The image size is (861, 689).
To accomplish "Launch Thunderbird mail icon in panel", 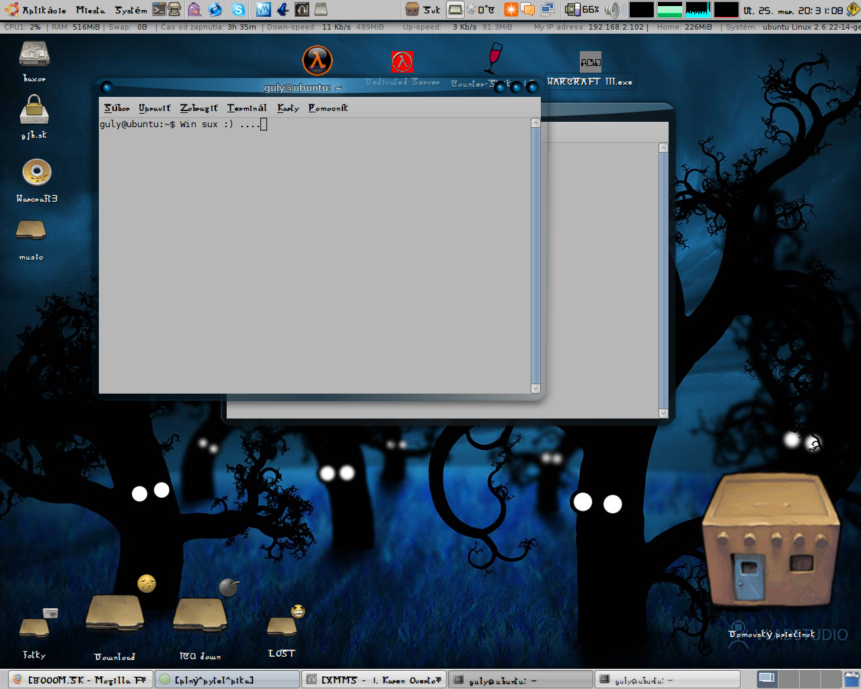I will pos(215,9).
